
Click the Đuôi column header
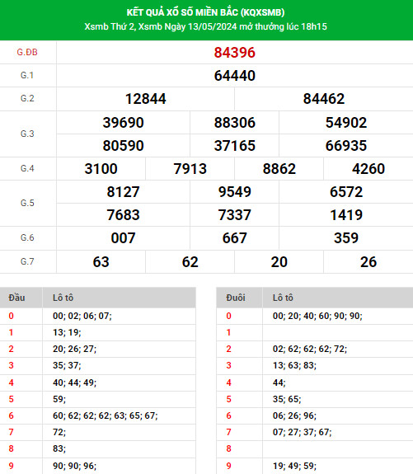(236, 298)
